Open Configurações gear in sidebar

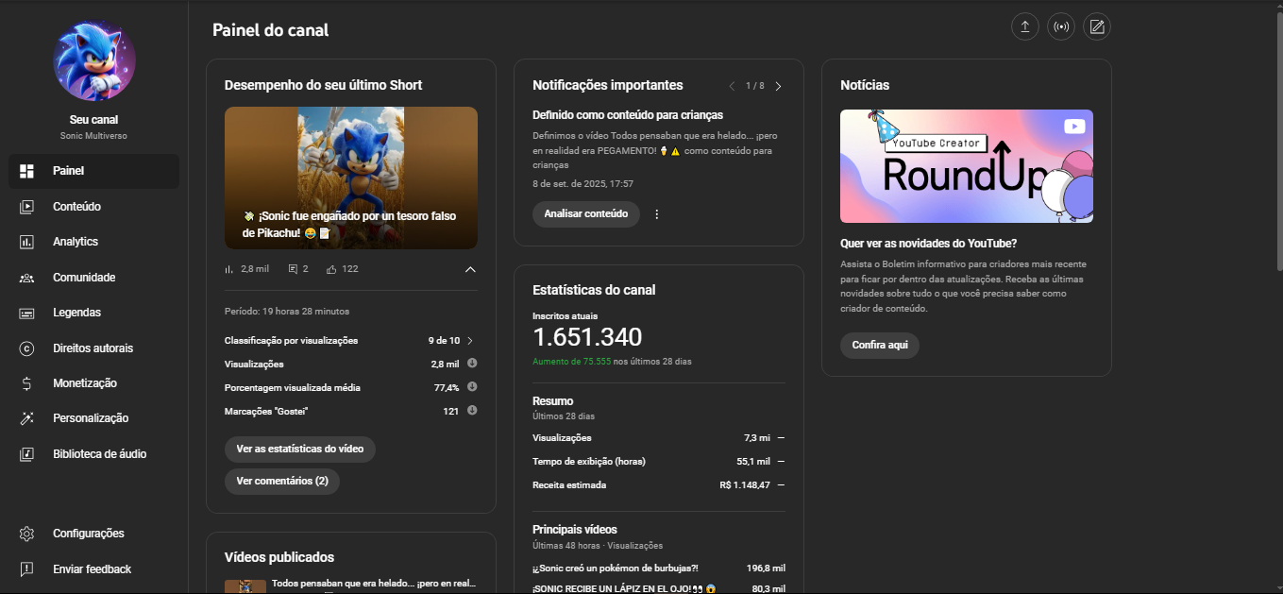(x=27, y=534)
